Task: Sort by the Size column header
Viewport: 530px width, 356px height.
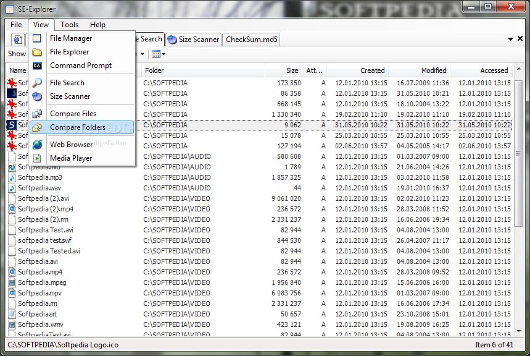Action: 283,70
